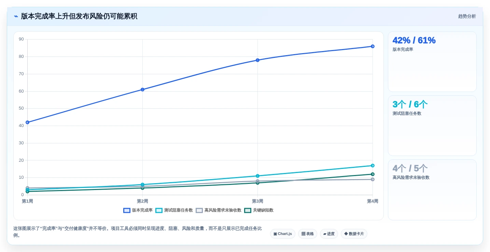Open the 3个 / 6个 测试阻塞任务数 card
The width and height of the screenshot is (490, 252).
pyautogui.click(x=432, y=126)
